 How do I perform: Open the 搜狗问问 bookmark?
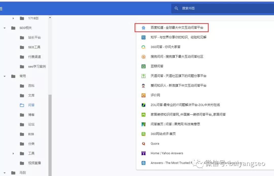pos(177,57)
